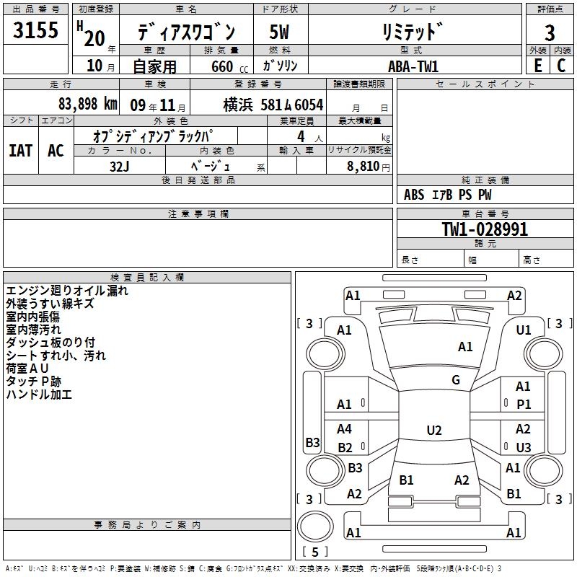Click the エンジン廻りオイル漏れ inspector note
577x577 pixels.
67,291
